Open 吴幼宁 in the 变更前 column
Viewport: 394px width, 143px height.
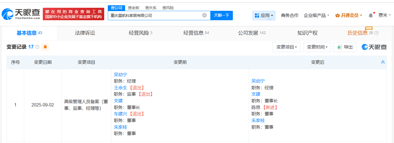[x=121, y=75]
